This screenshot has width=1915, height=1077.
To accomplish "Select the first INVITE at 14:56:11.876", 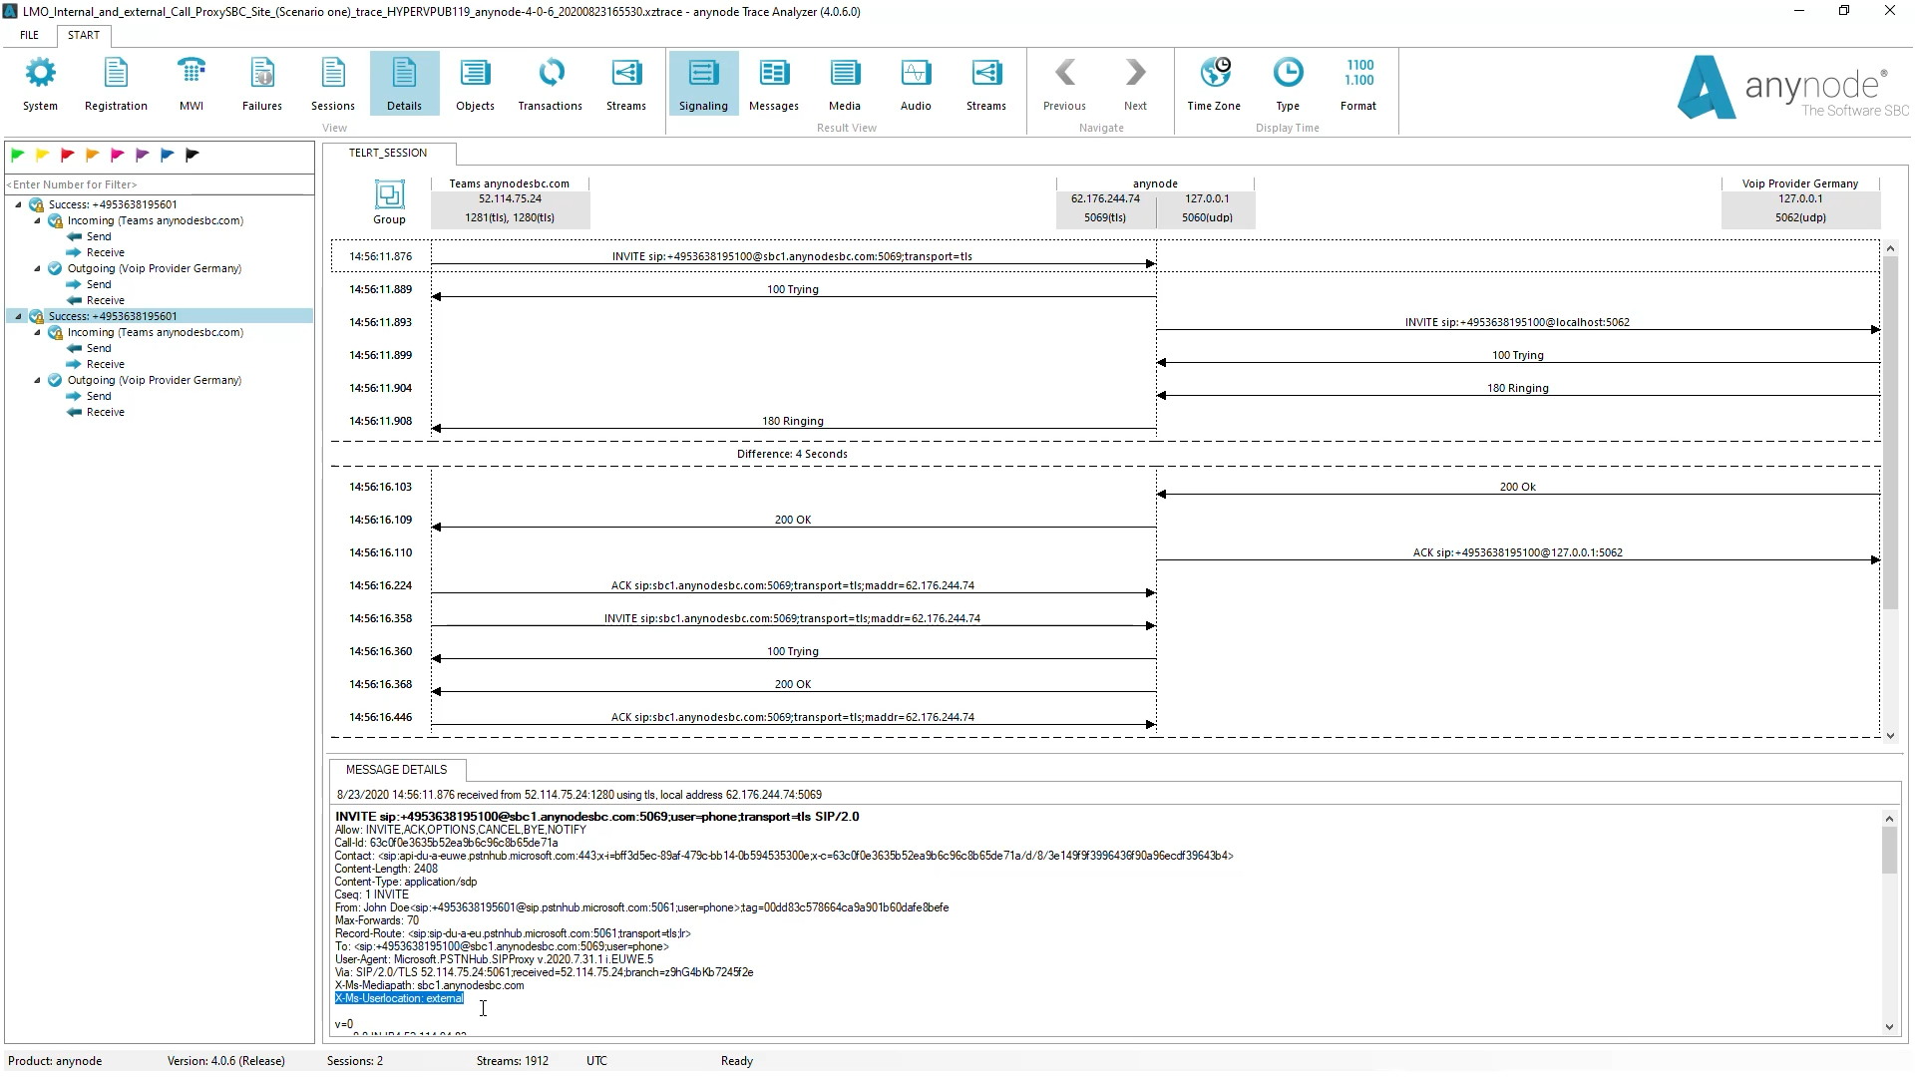I will pyautogui.click(x=792, y=256).
